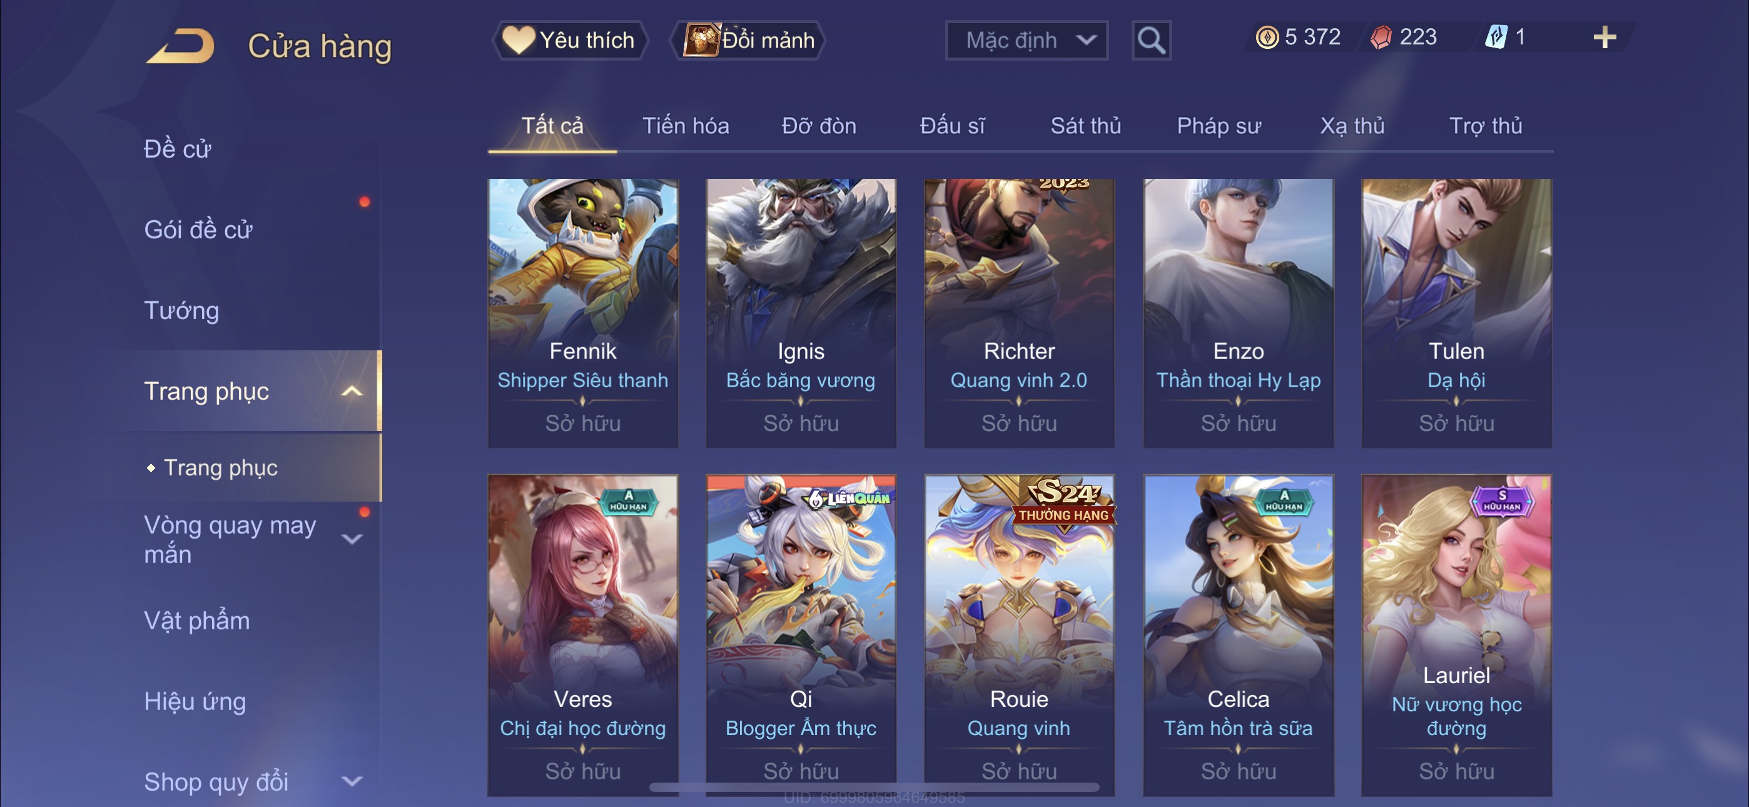The height and width of the screenshot is (807, 1749).
Task: Click the gold coin balance icon
Action: coord(1267,37)
